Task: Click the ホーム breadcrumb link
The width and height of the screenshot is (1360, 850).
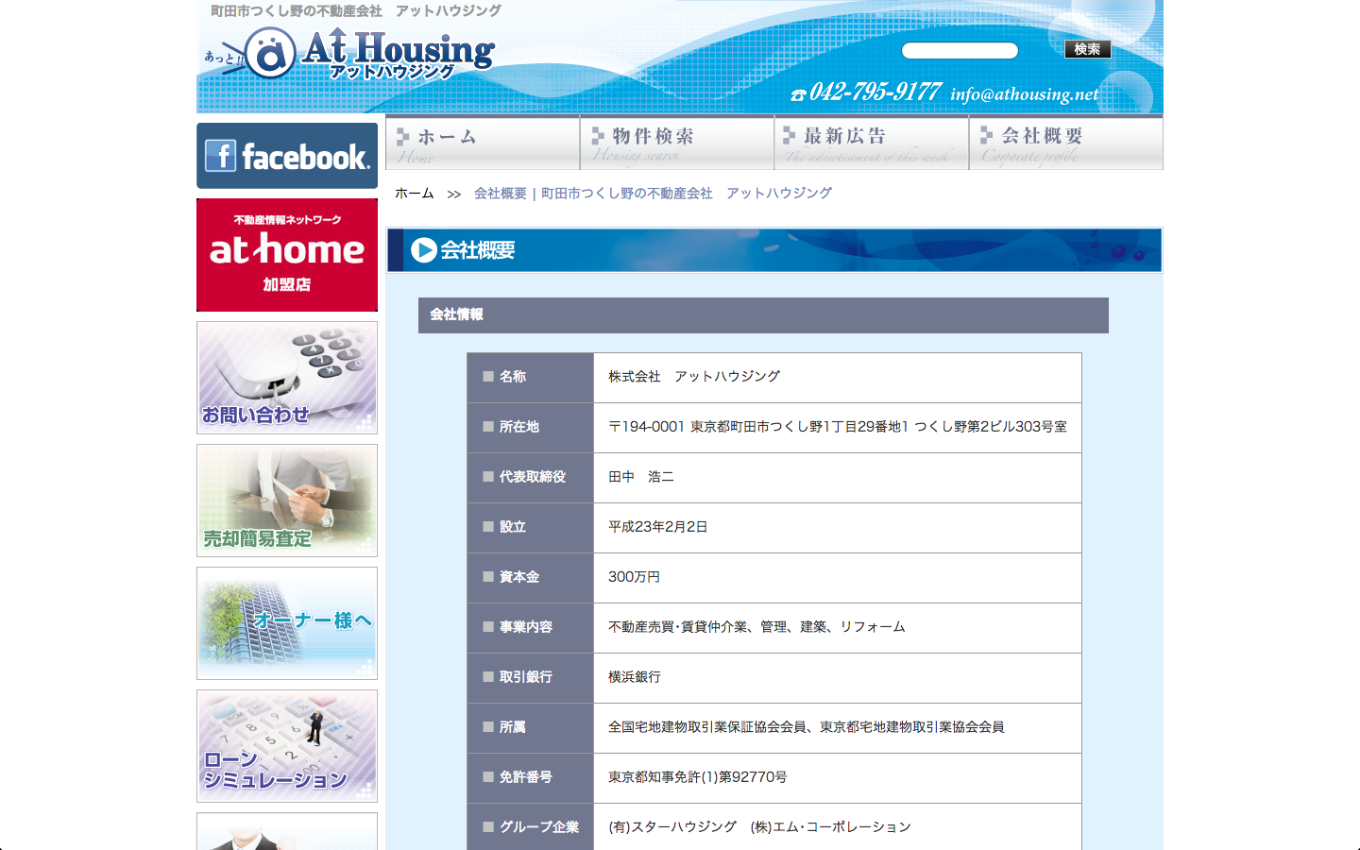Action: click(415, 193)
